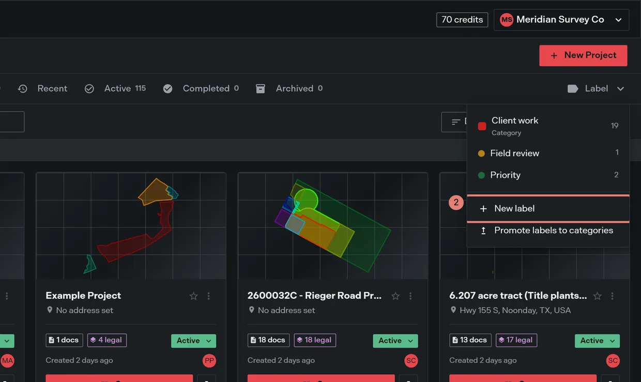Open the Meridian Survey Co account dropdown
The image size is (641, 382).
[x=561, y=20]
